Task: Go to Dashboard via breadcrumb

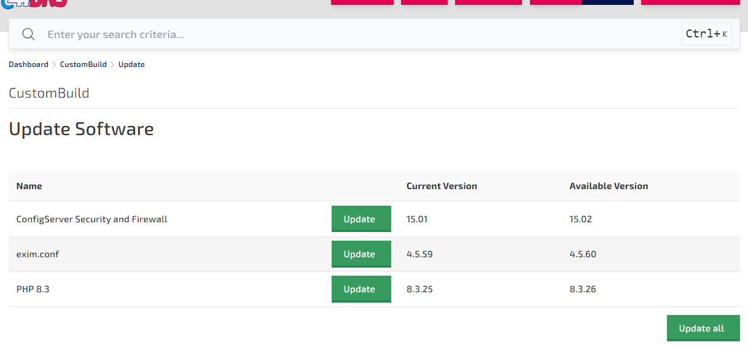Action: tap(28, 64)
